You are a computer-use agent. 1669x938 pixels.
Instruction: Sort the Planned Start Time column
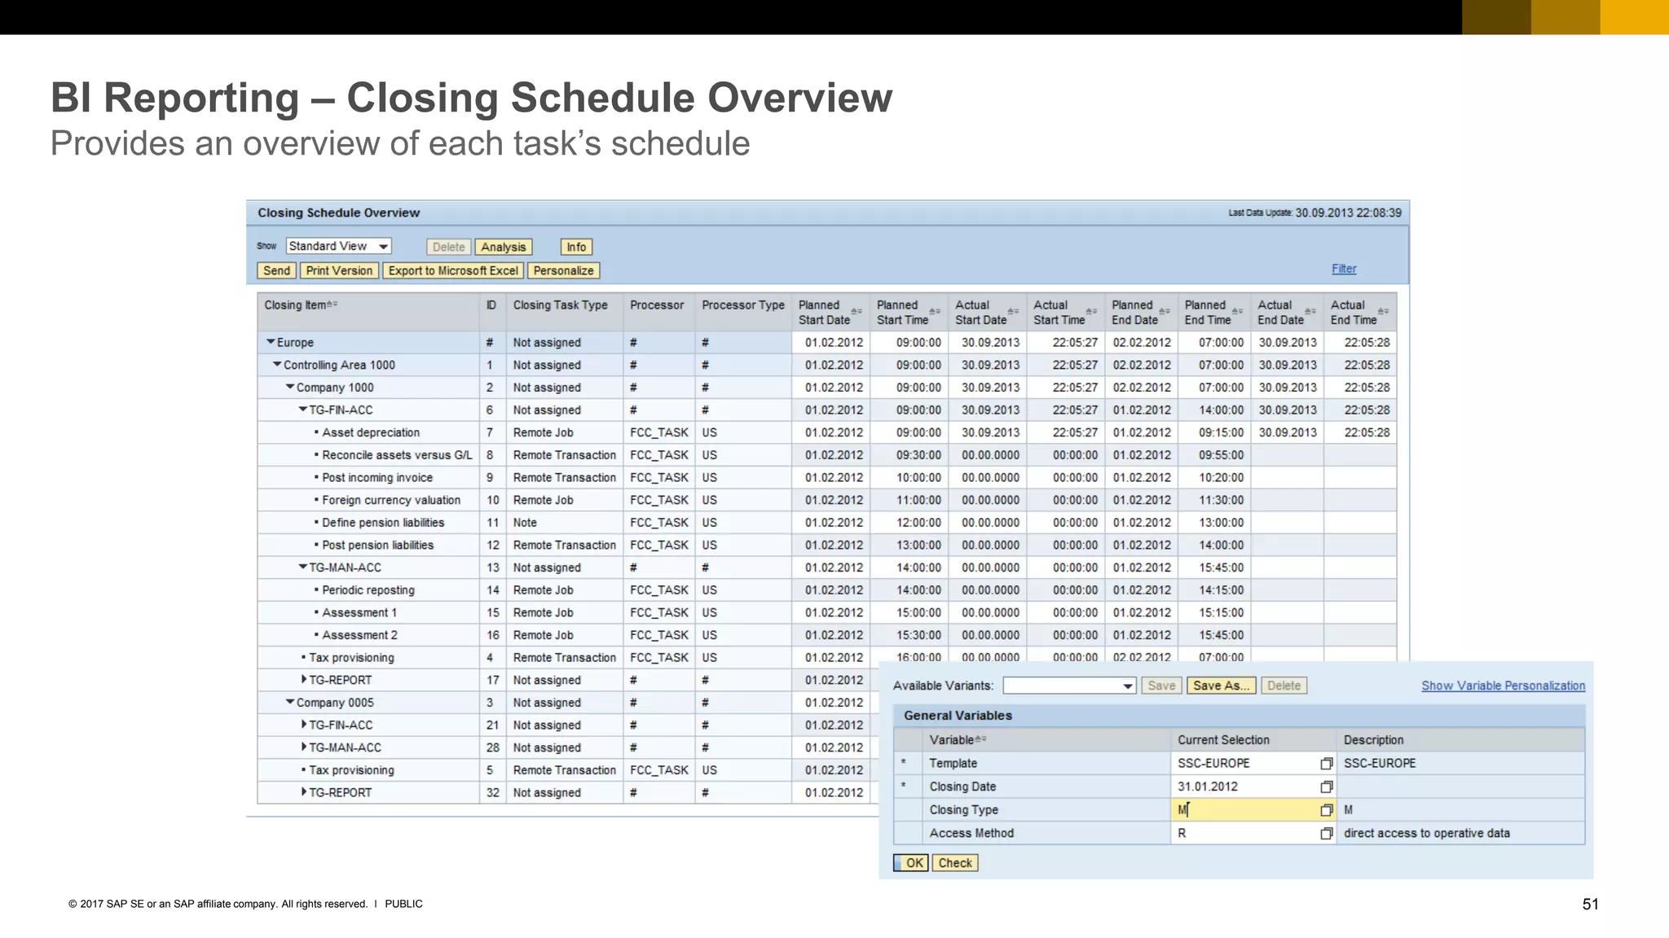click(935, 312)
